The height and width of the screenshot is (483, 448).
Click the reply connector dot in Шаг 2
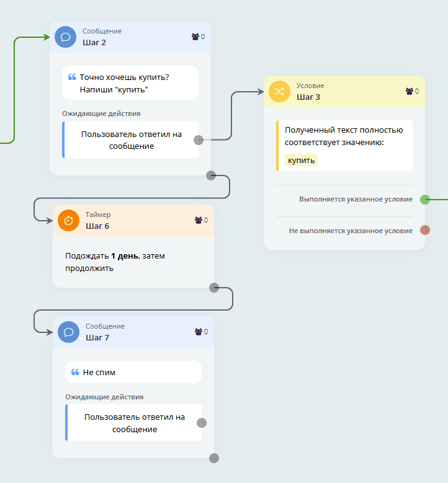(x=199, y=140)
